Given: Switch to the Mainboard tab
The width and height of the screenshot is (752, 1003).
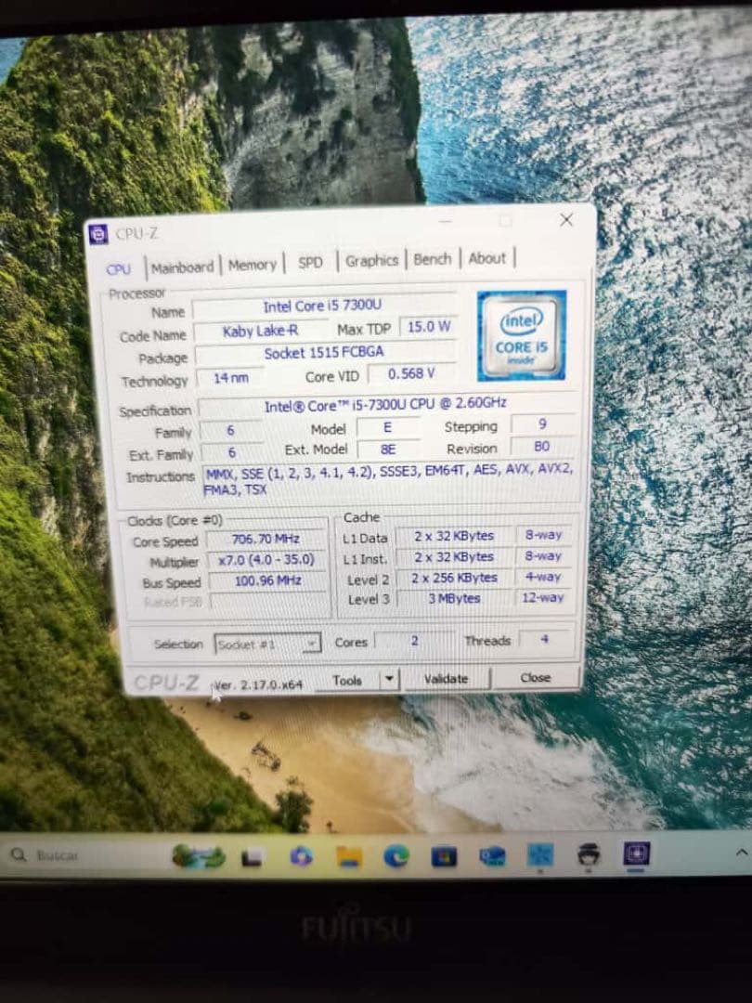Looking at the screenshot, I should (183, 267).
